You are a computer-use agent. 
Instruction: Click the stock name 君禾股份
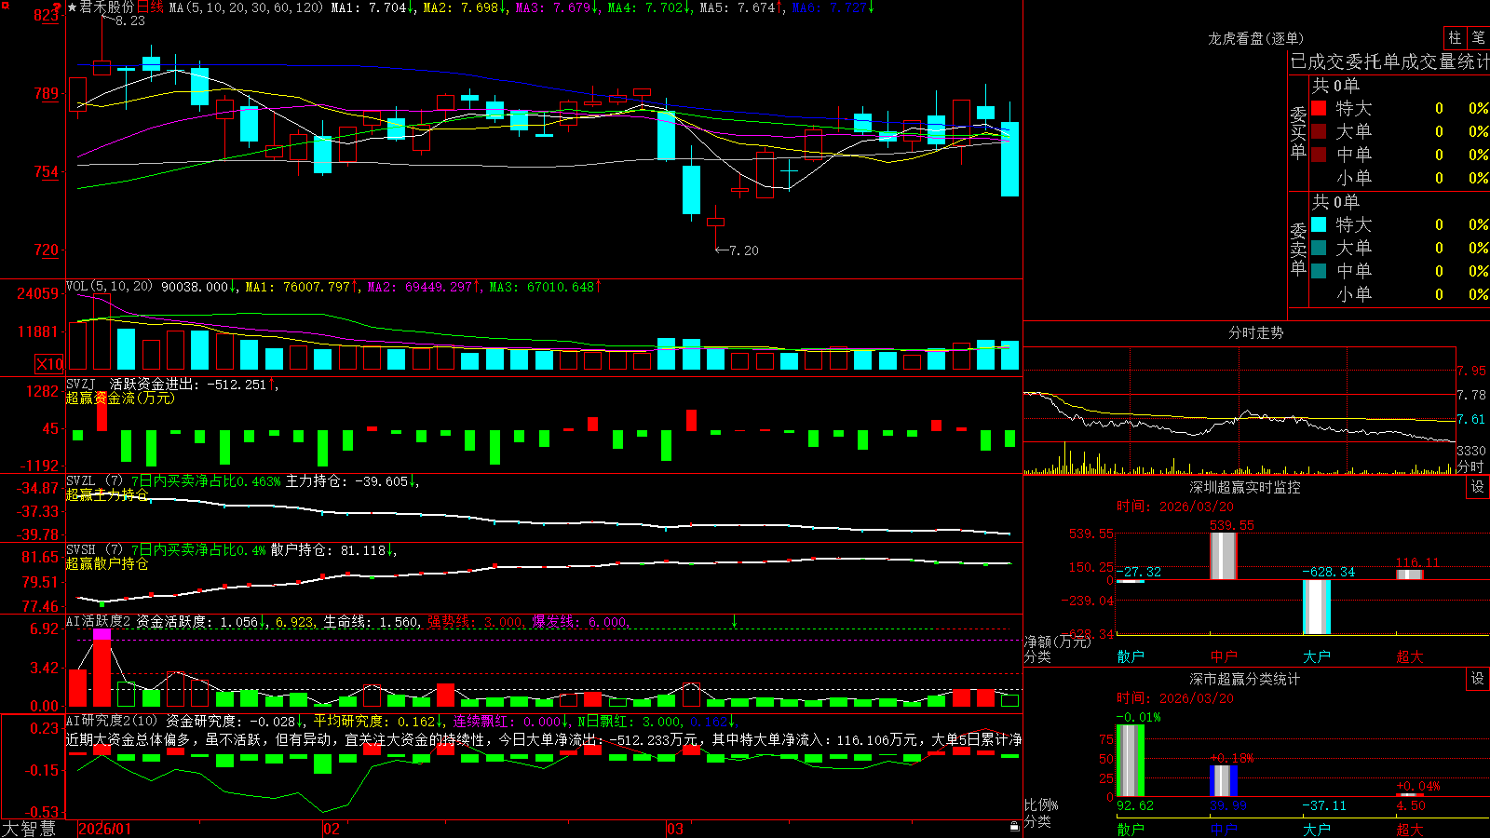pos(107,7)
